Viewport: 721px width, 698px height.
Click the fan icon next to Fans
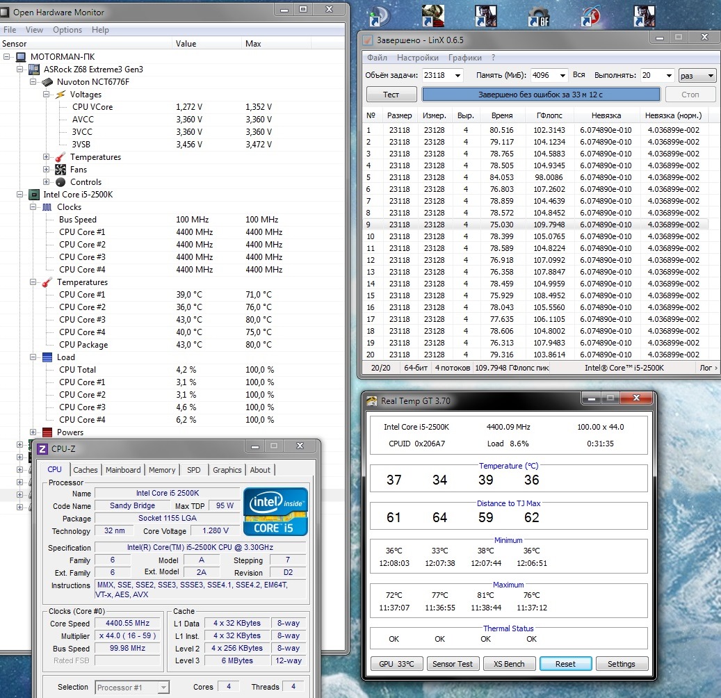(60, 170)
